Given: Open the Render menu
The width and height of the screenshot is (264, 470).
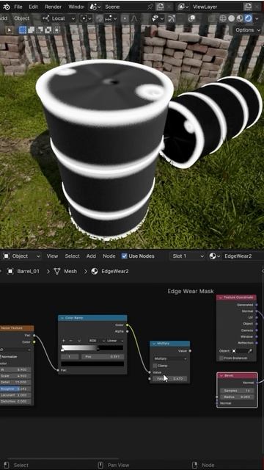Looking at the screenshot, I should point(53,7).
